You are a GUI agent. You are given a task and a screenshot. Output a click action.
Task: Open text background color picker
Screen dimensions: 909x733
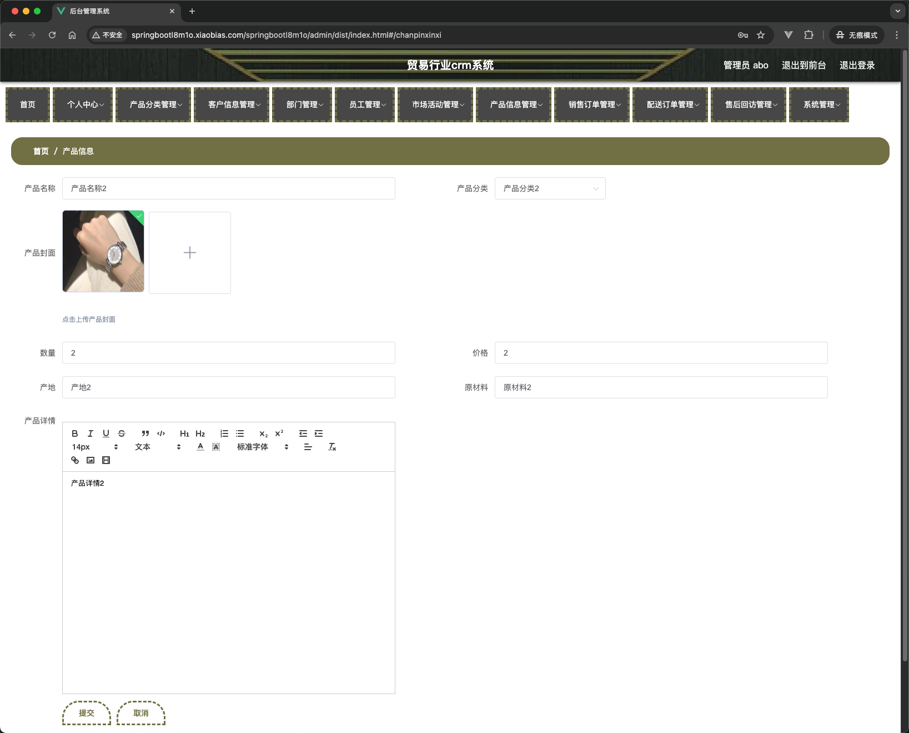click(x=216, y=447)
